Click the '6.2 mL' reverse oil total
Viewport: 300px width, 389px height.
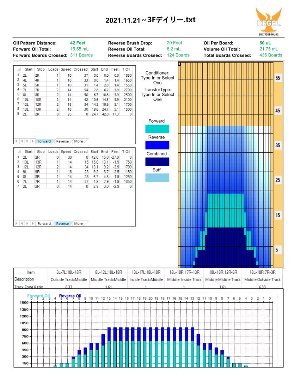coord(173,49)
